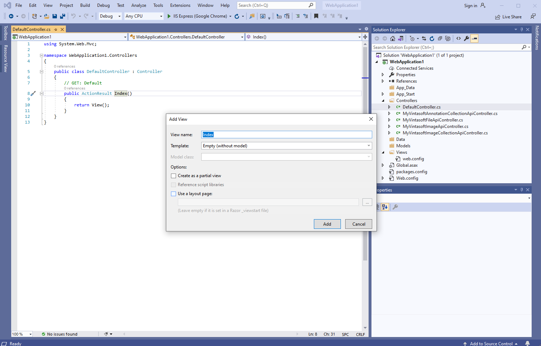Click Add to Source Control in status bar
Image resolution: width=541 pixels, height=346 pixels.
click(491, 343)
